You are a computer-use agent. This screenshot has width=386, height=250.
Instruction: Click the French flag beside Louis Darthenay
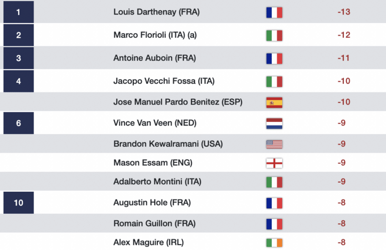coord(274,13)
